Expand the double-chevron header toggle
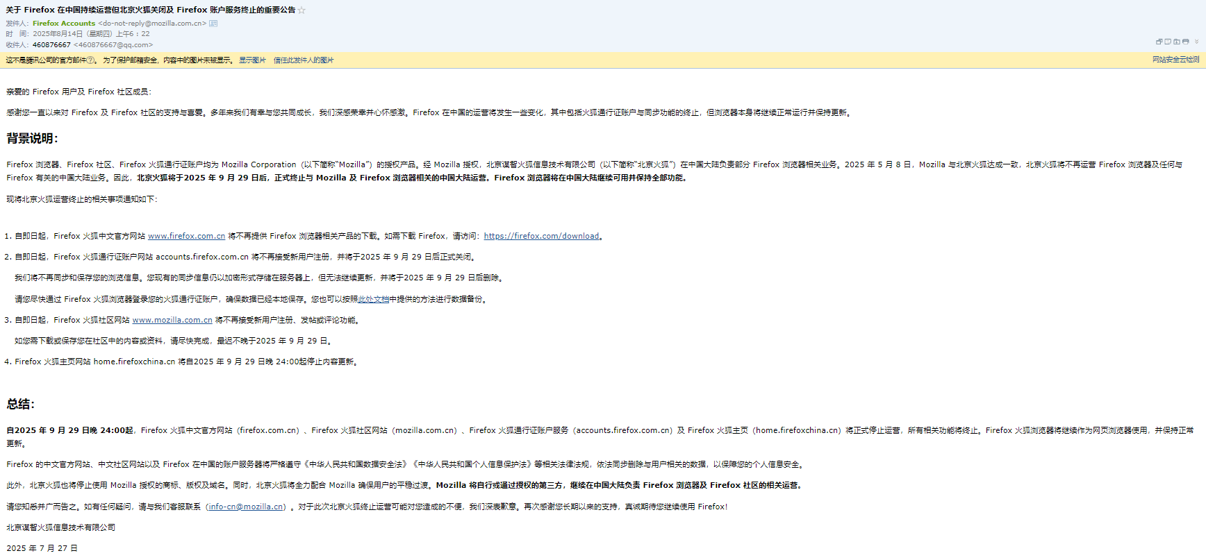The image size is (1206, 560). 1196,42
